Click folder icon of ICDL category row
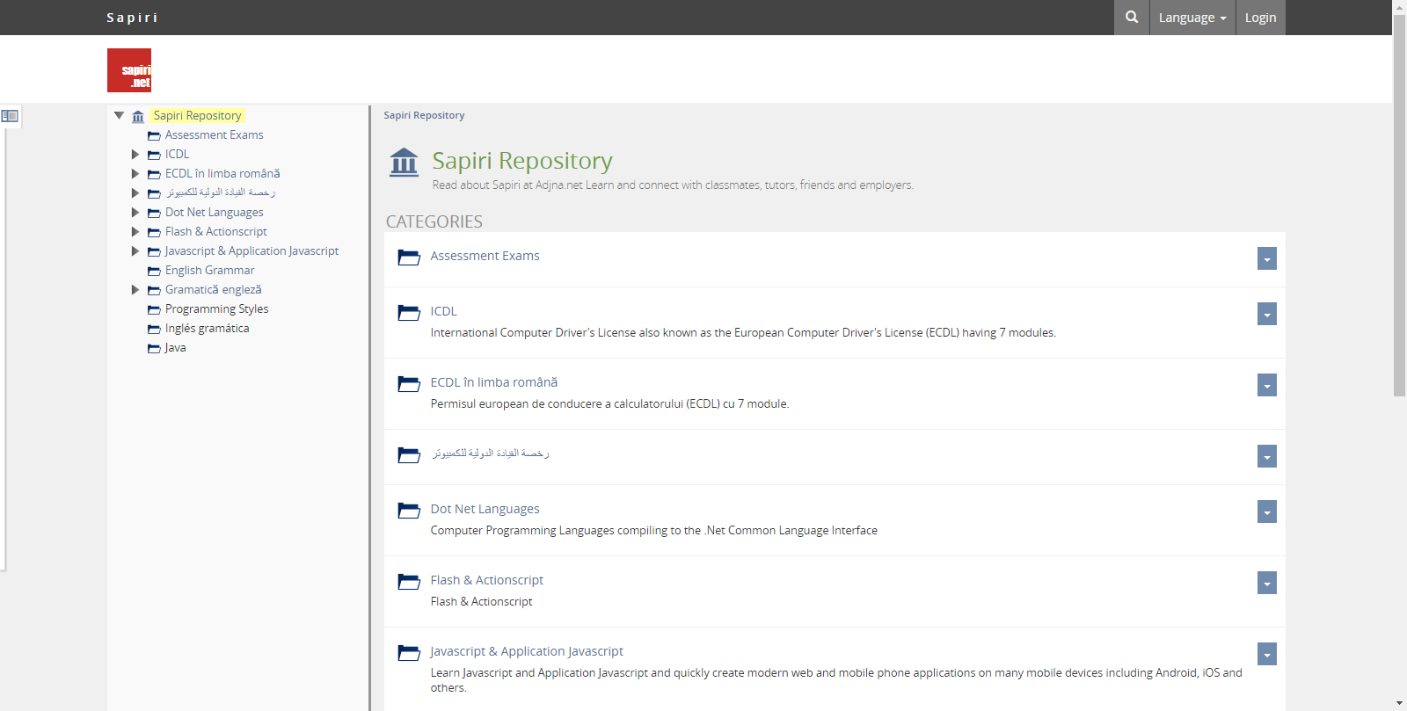This screenshot has width=1407, height=711. coord(409,312)
